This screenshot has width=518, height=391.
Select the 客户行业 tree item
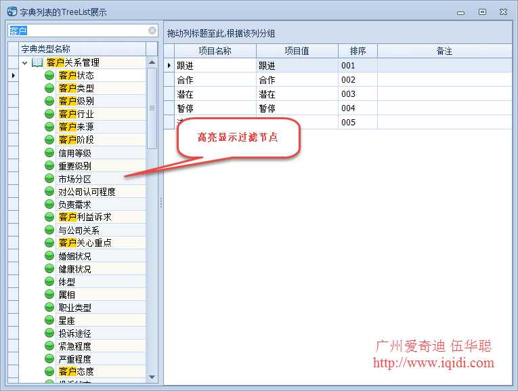76,114
